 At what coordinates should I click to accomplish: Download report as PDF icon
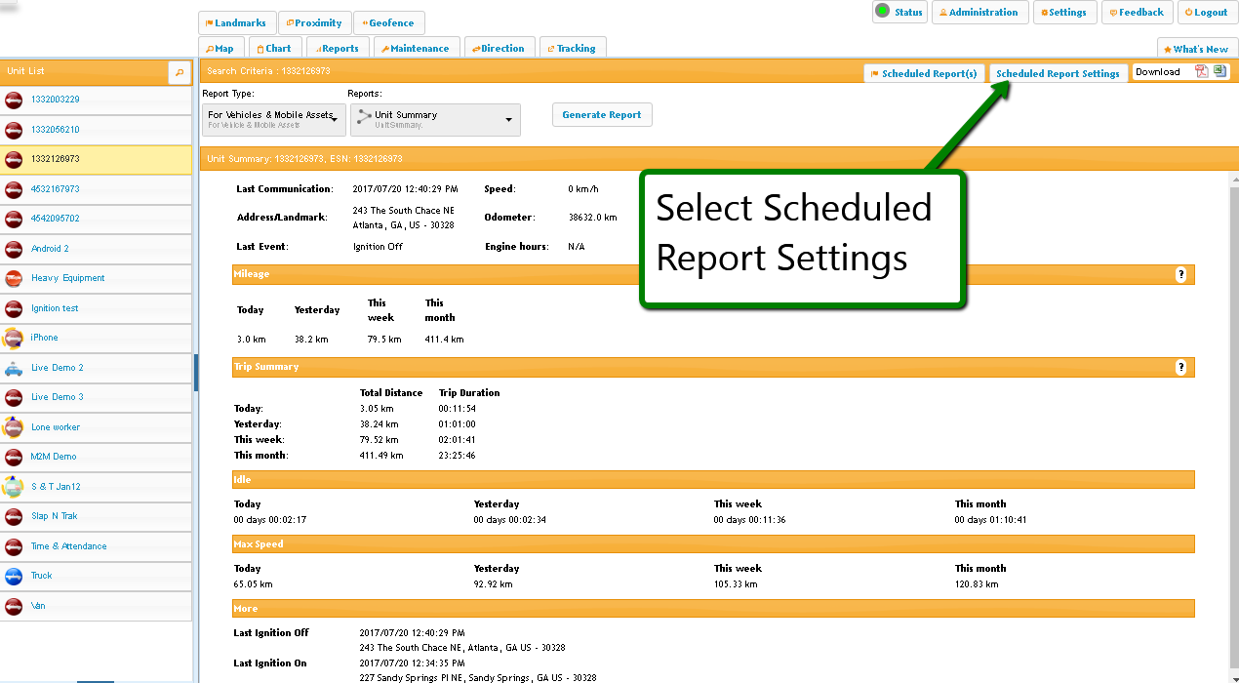pos(1202,71)
